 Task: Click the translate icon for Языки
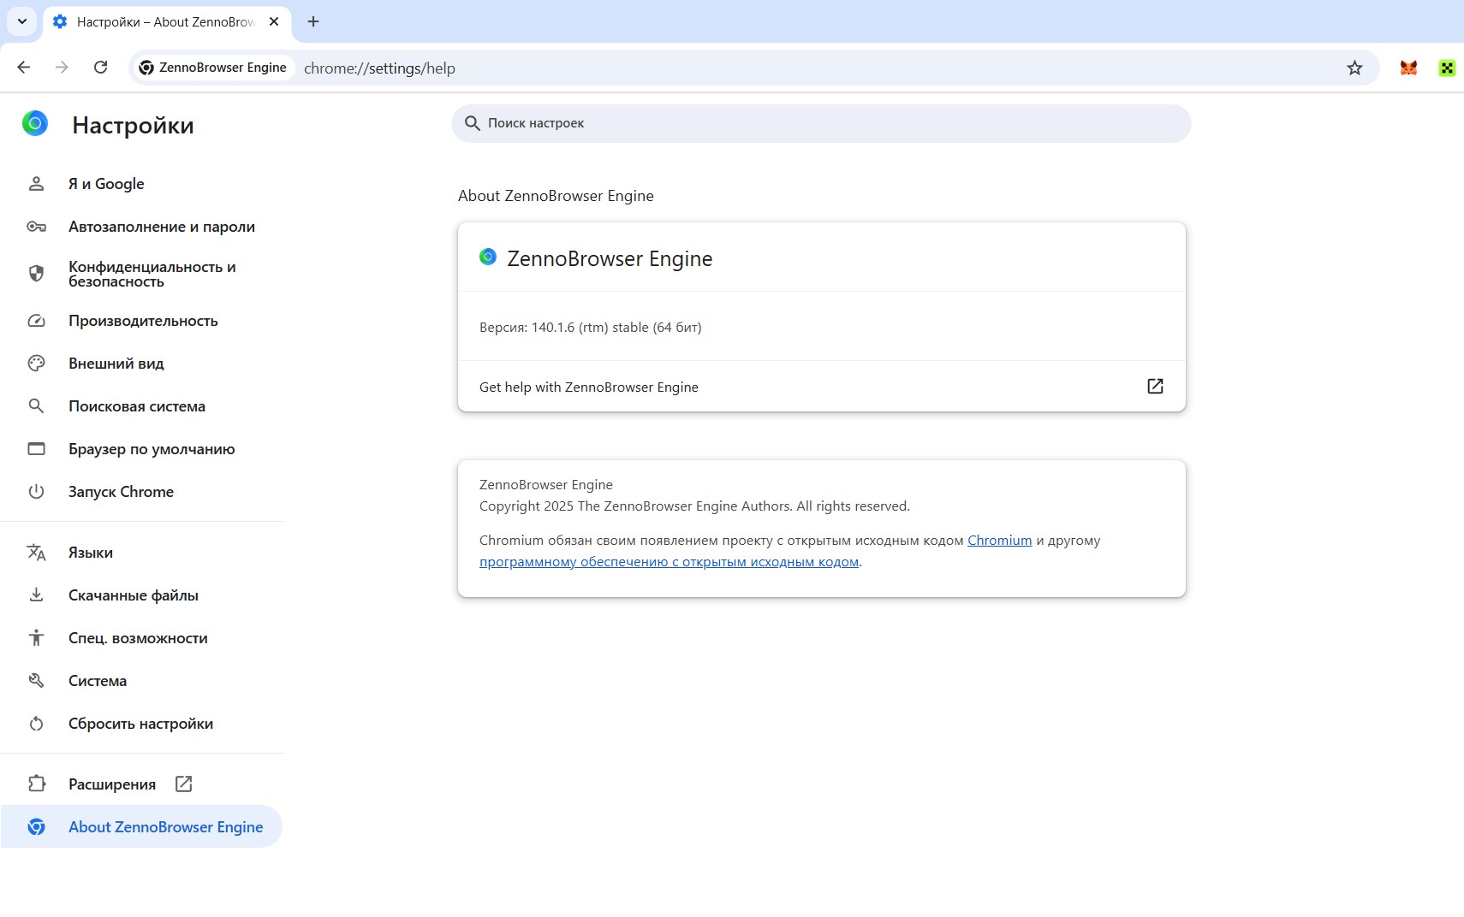pos(36,553)
